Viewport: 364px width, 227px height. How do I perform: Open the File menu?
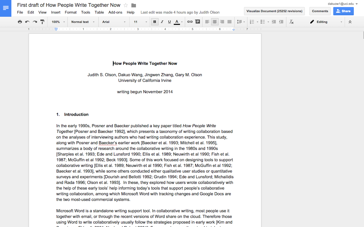click(x=20, y=12)
